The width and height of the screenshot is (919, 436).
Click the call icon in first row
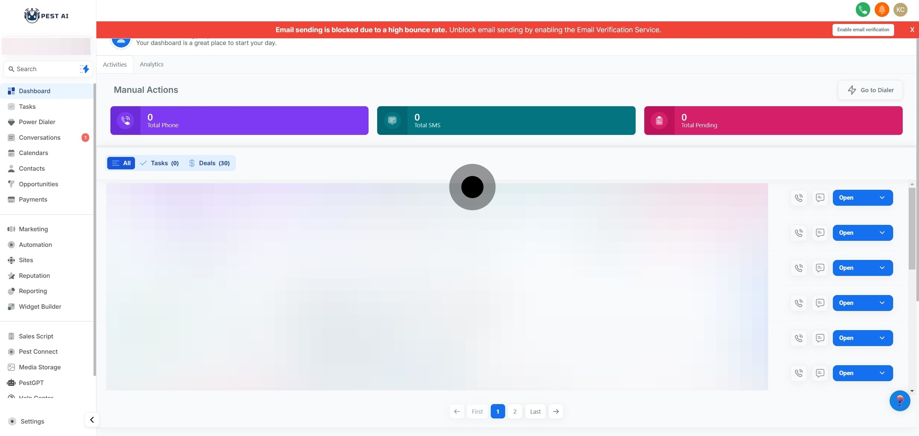pyautogui.click(x=799, y=197)
